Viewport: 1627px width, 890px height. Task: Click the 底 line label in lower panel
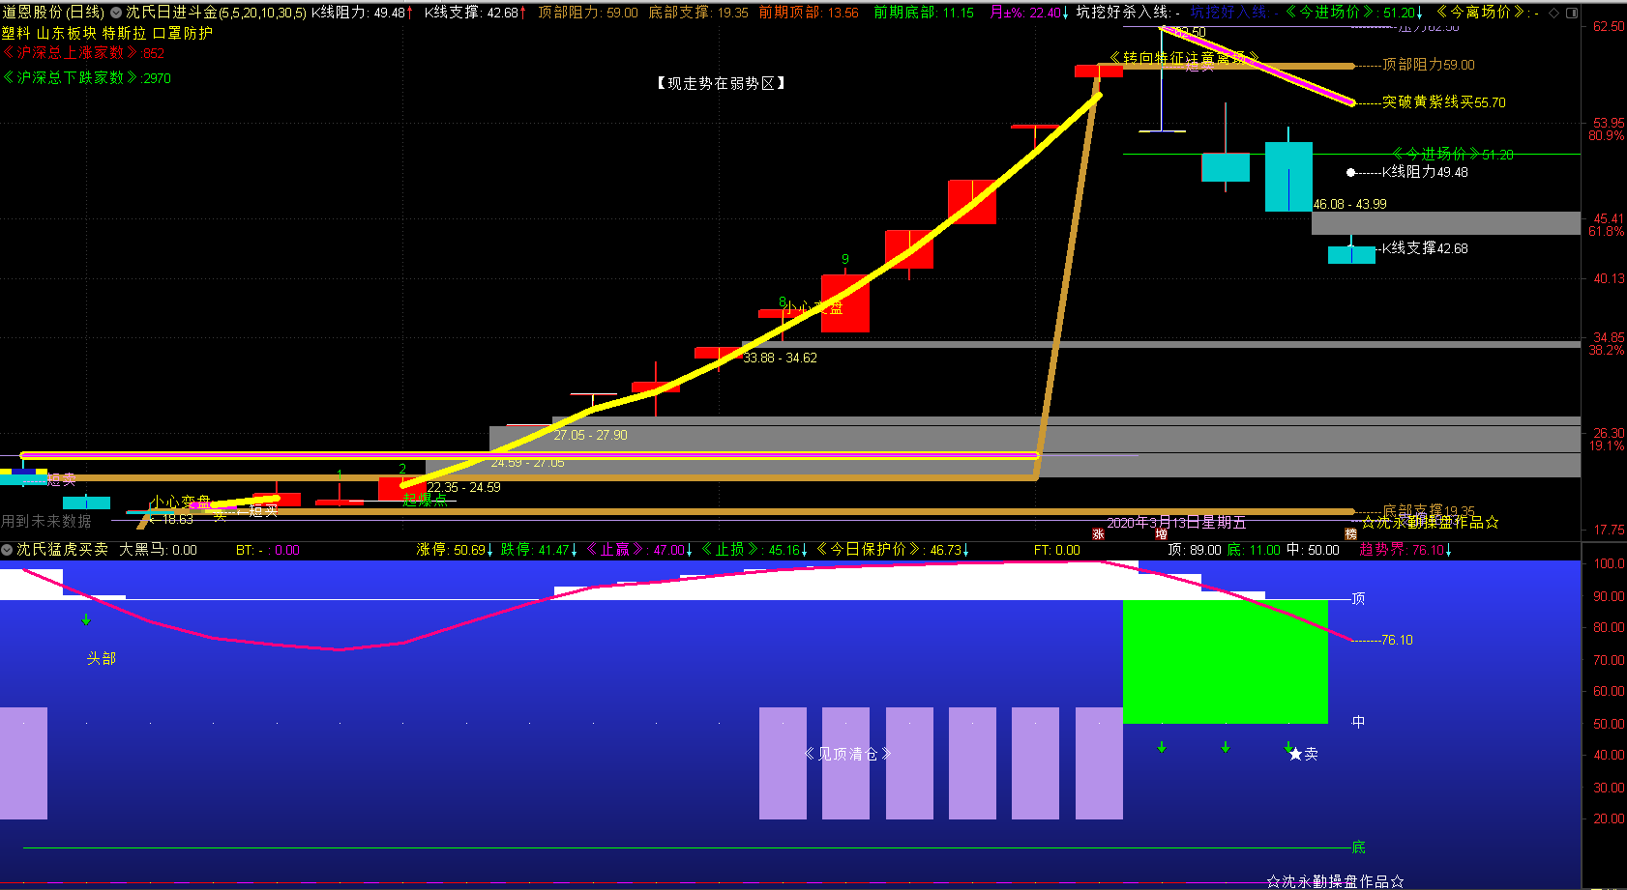(x=1358, y=847)
